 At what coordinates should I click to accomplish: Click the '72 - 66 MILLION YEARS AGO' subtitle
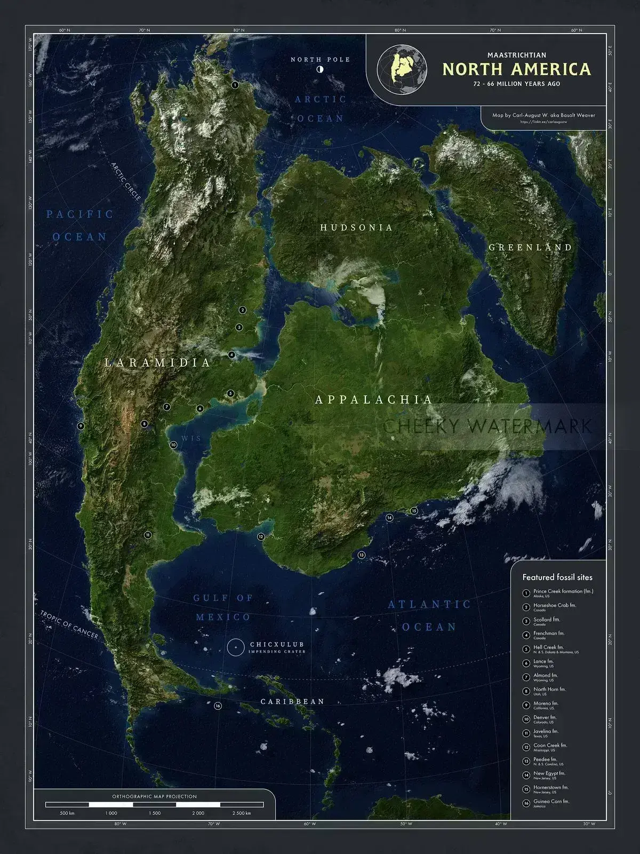[517, 84]
